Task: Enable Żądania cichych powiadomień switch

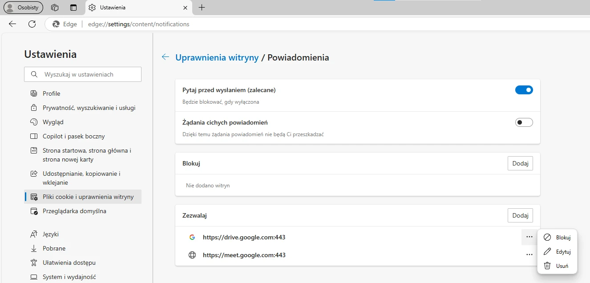Action: coord(524,122)
